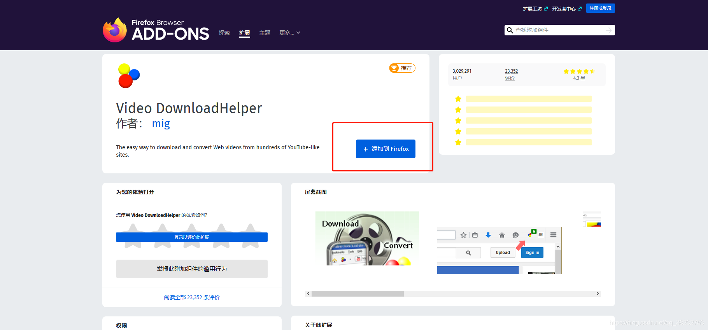Click the 注册或登录 button
Screen dimensions: 708x330
pyautogui.click(x=600, y=8)
